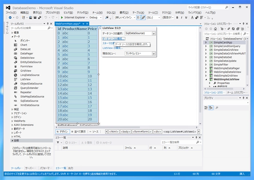Sort by the ファイル column header
Viewport: 254px width, 180px height.
[136, 148]
